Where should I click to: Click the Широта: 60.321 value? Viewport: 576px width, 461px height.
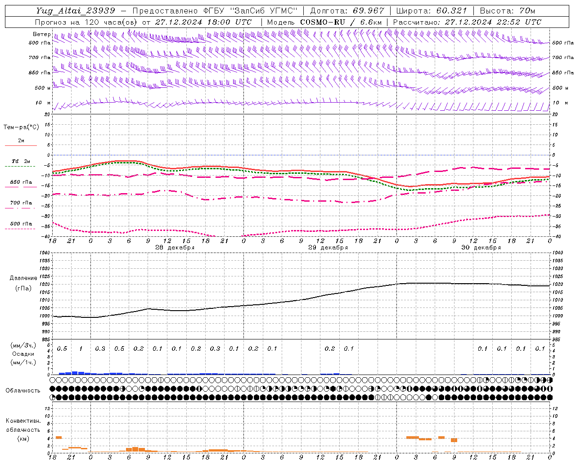coord(432,11)
